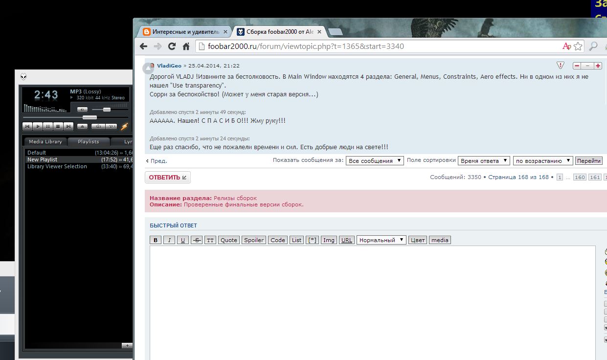Skip to the next track
The height and width of the screenshot is (360, 607).
[68, 127]
